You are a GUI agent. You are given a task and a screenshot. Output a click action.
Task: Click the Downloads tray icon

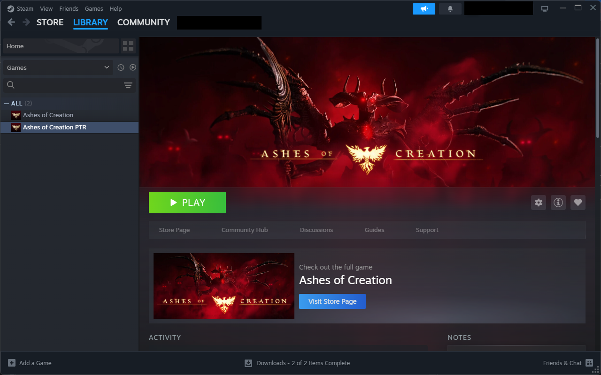tap(248, 363)
